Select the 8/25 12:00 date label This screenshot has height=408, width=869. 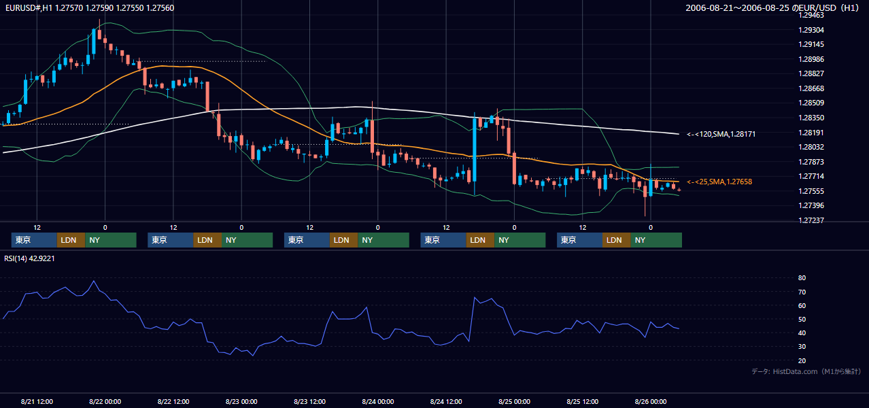pyautogui.click(x=583, y=401)
